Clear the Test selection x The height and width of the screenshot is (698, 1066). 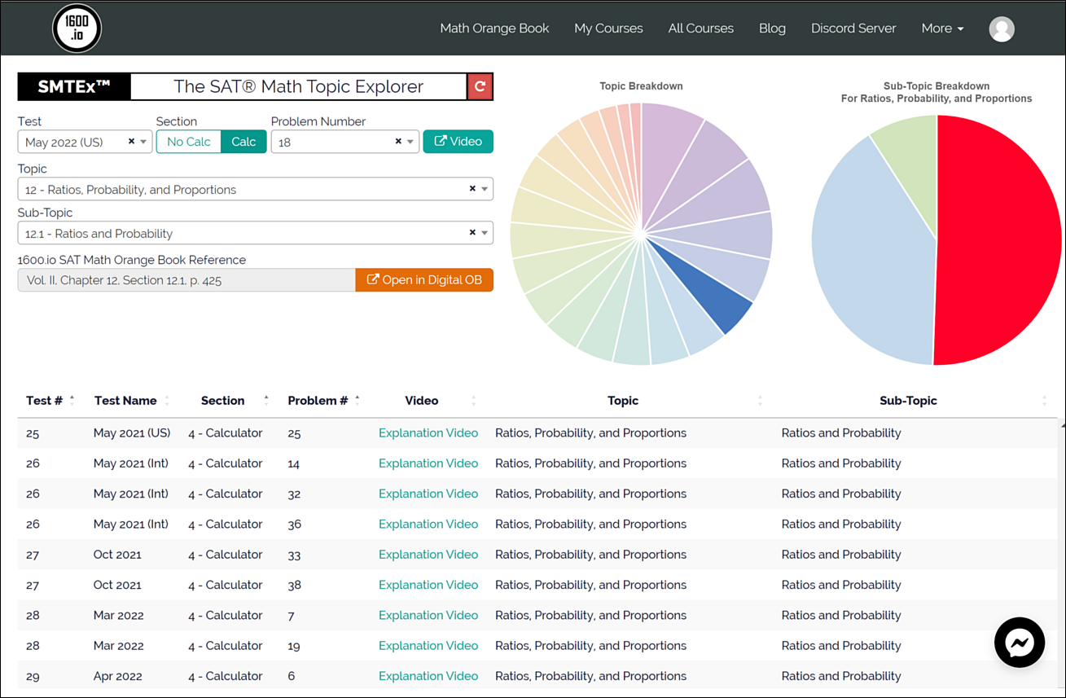tap(131, 142)
